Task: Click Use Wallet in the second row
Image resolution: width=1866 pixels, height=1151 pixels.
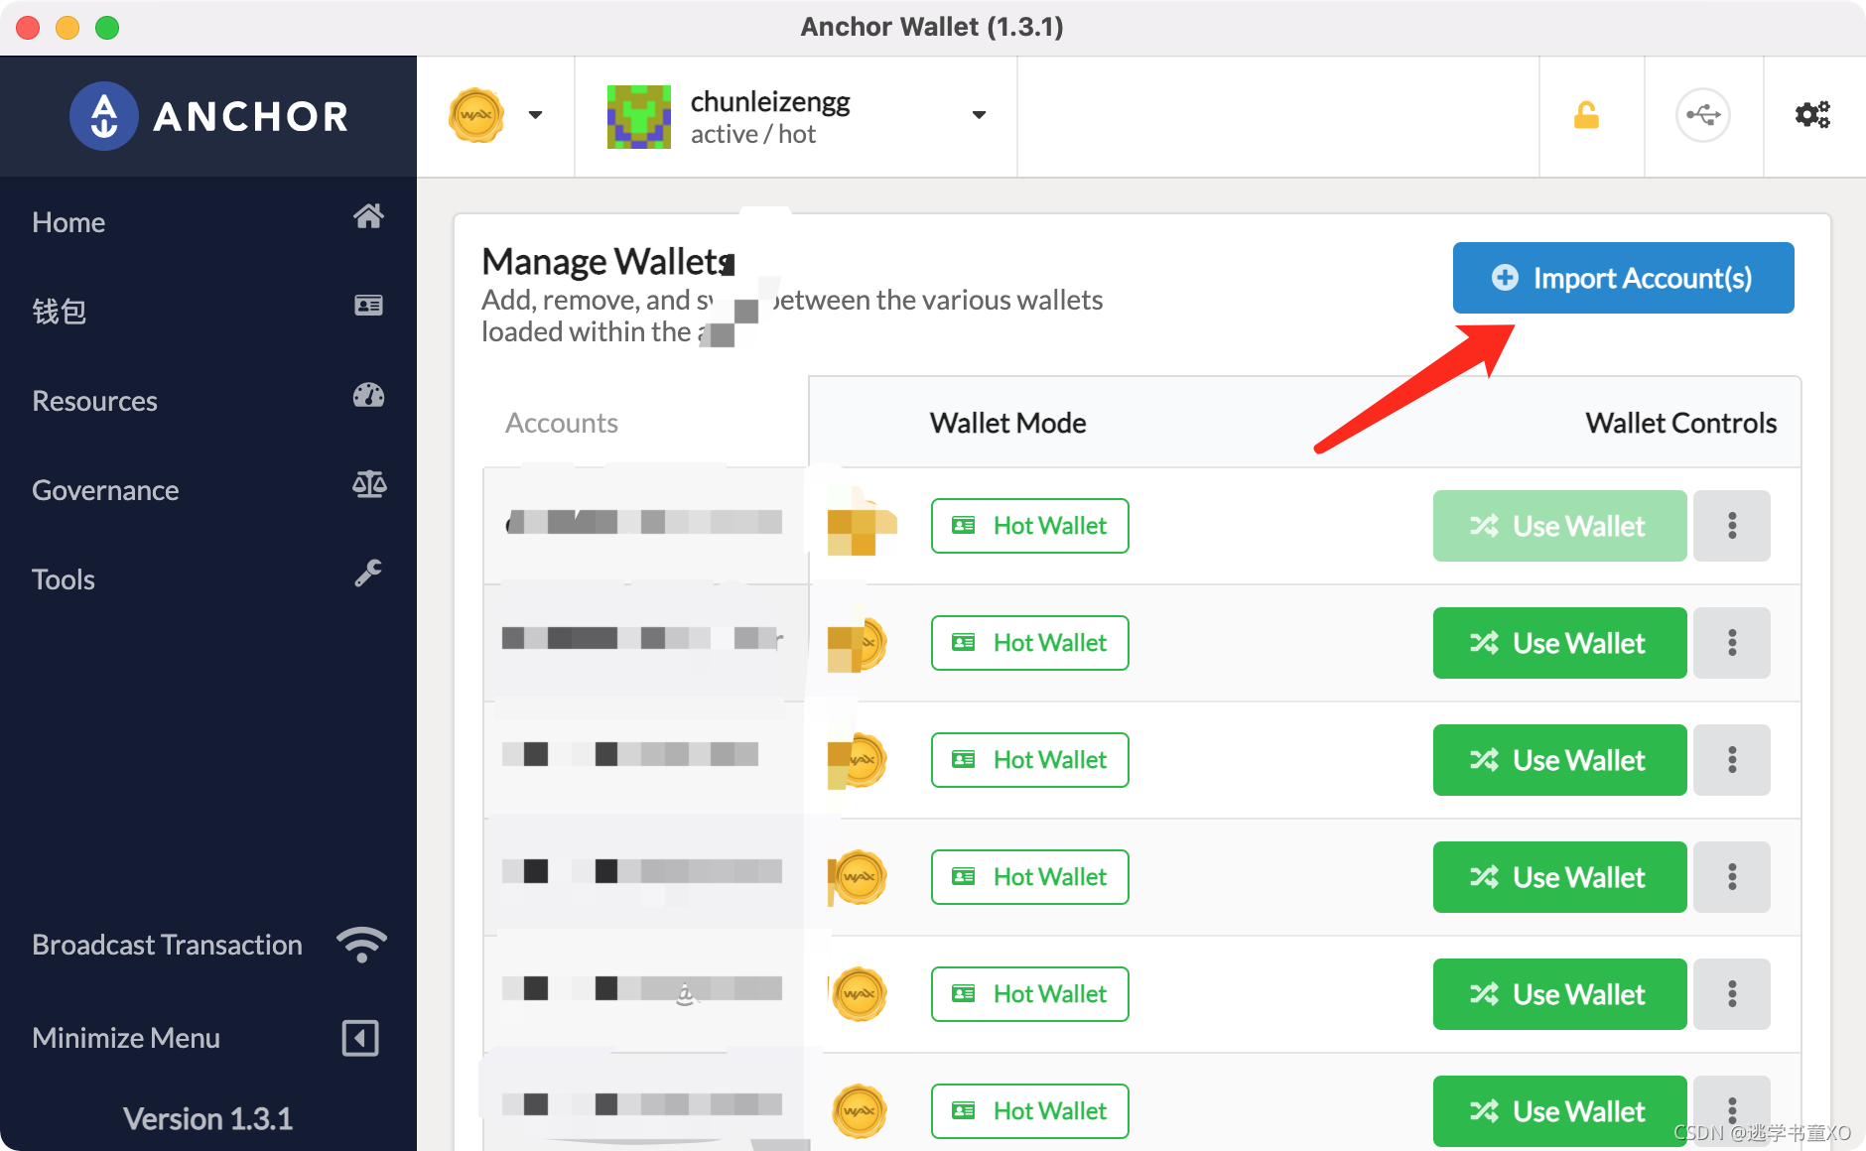Action: click(1559, 643)
